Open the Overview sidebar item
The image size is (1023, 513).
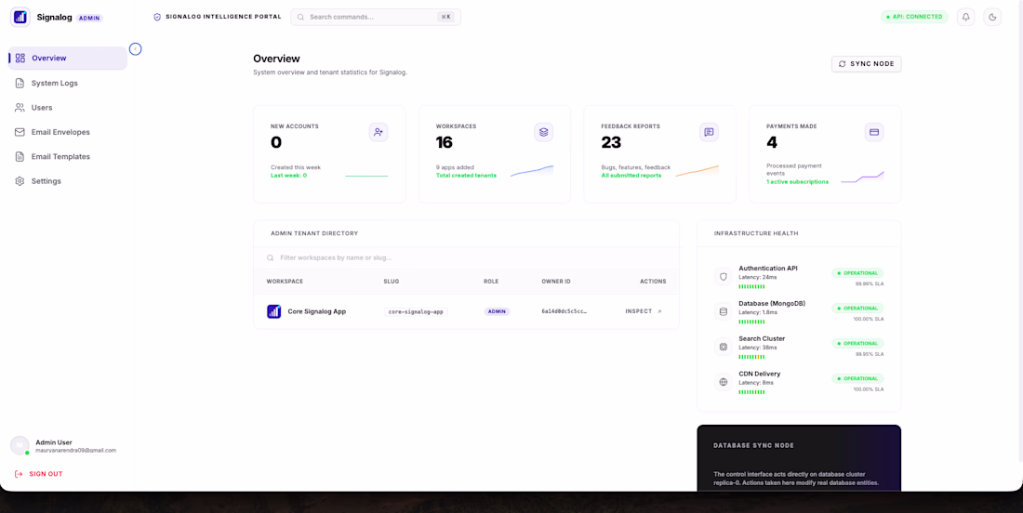point(67,58)
